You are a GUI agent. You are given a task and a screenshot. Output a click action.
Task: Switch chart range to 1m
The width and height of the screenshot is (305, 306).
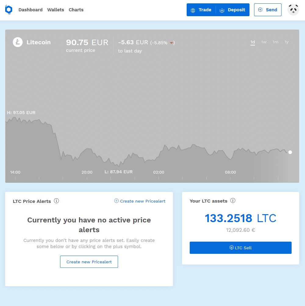pos(275,42)
